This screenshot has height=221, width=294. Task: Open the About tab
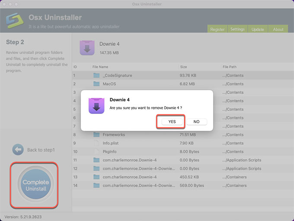[278, 29]
